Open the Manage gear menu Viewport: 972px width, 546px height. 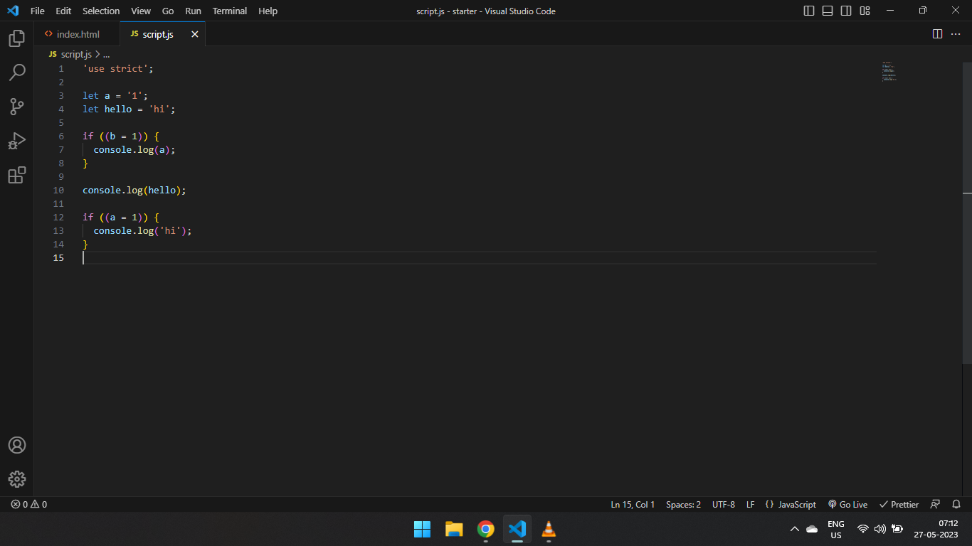coord(17,479)
